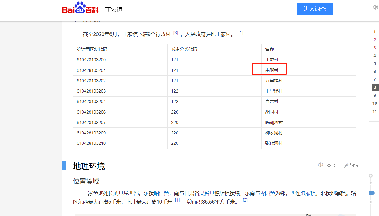Open the 昭仁镇 link
The width and height of the screenshot is (379, 216).
pyautogui.click(x=161, y=193)
